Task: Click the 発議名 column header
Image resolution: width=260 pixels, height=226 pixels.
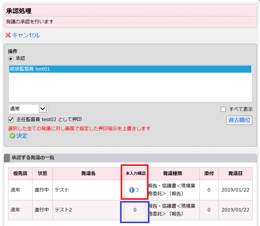Action: click(x=88, y=174)
